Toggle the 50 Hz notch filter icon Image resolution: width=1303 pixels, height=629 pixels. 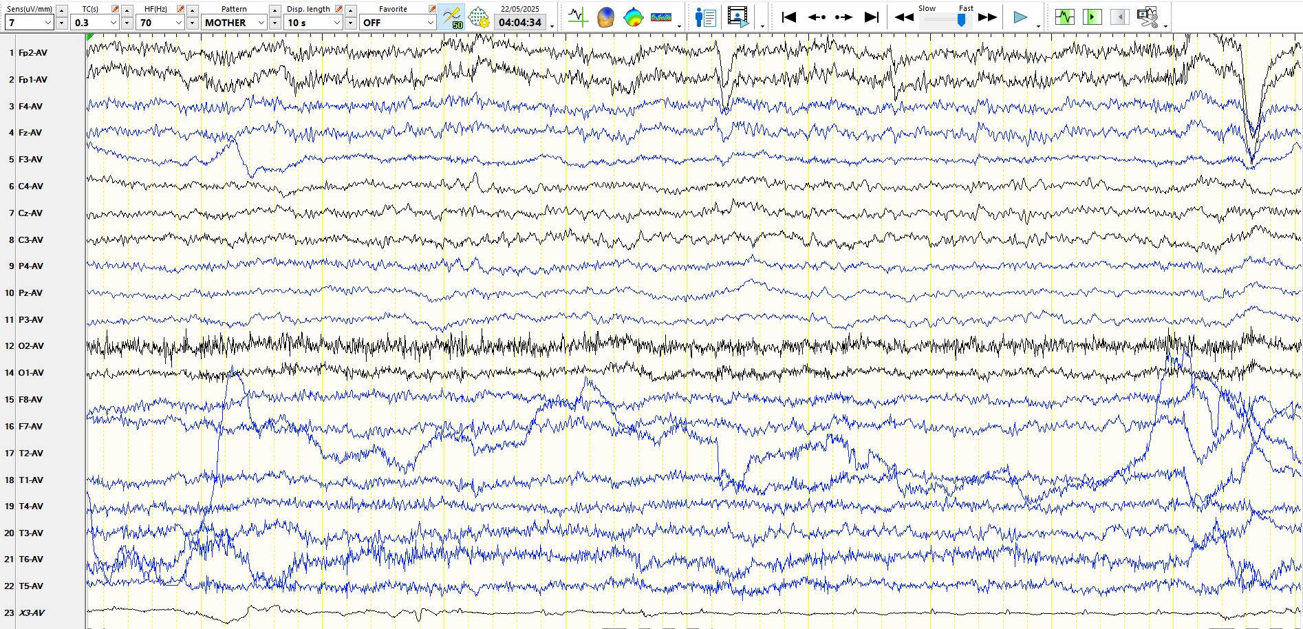point(452,17)
